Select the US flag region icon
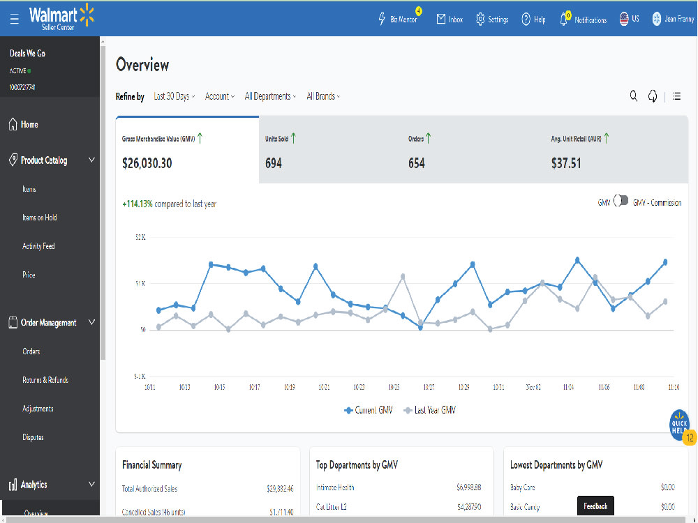 point(624,19)
